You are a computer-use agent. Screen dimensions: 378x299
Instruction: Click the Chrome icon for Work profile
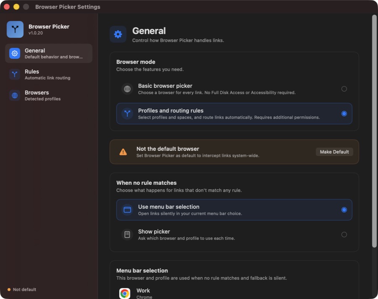coord(125,293)
